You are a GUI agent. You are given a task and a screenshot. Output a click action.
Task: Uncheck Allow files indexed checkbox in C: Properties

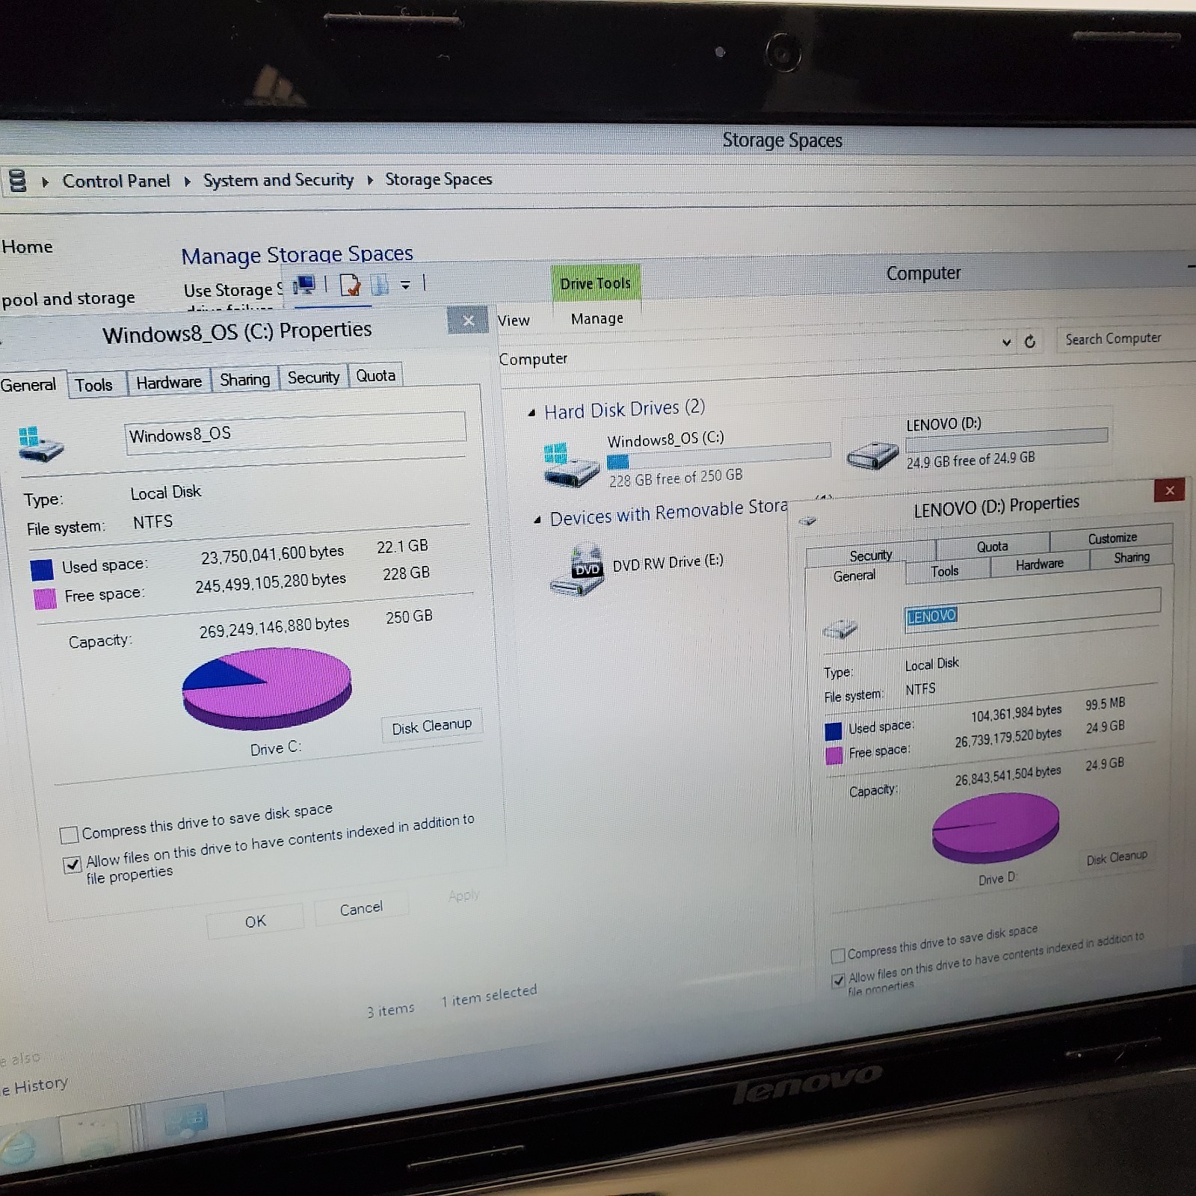click(72, 865)
